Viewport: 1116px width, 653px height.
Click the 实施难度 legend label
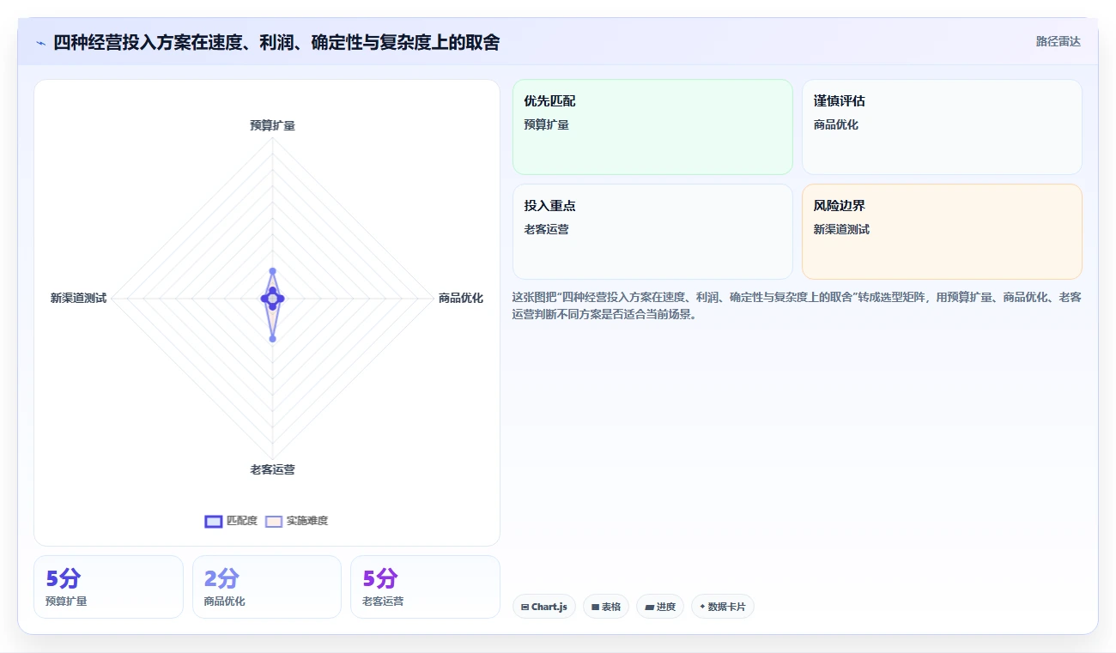[307, 521]
